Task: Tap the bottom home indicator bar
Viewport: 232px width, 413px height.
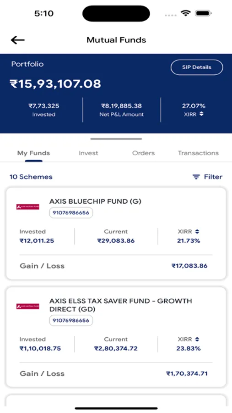Action: pos(116,408)
